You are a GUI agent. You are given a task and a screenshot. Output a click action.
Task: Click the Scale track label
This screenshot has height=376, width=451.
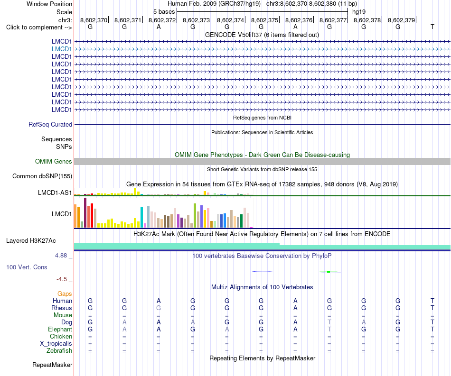tap(64, 12)
